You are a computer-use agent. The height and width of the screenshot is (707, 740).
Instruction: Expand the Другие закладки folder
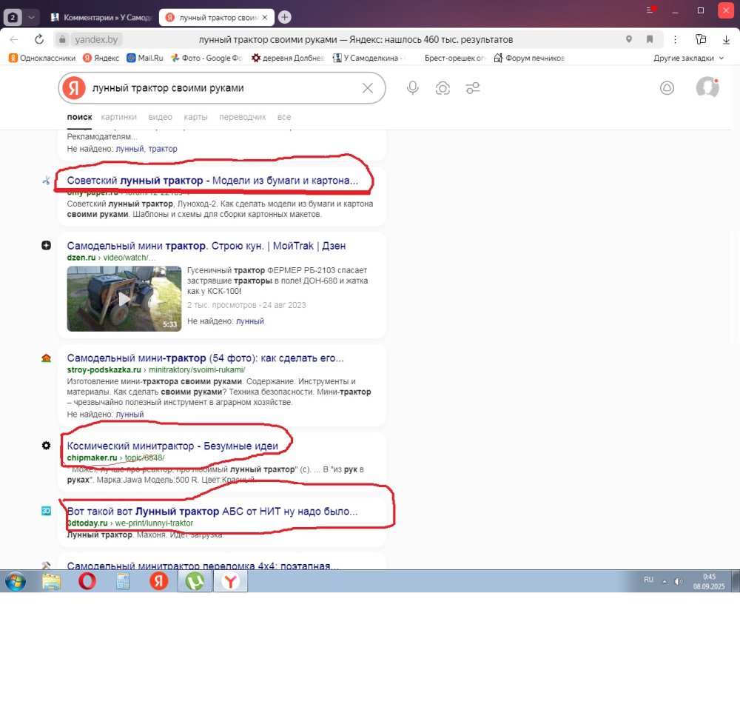688,58
